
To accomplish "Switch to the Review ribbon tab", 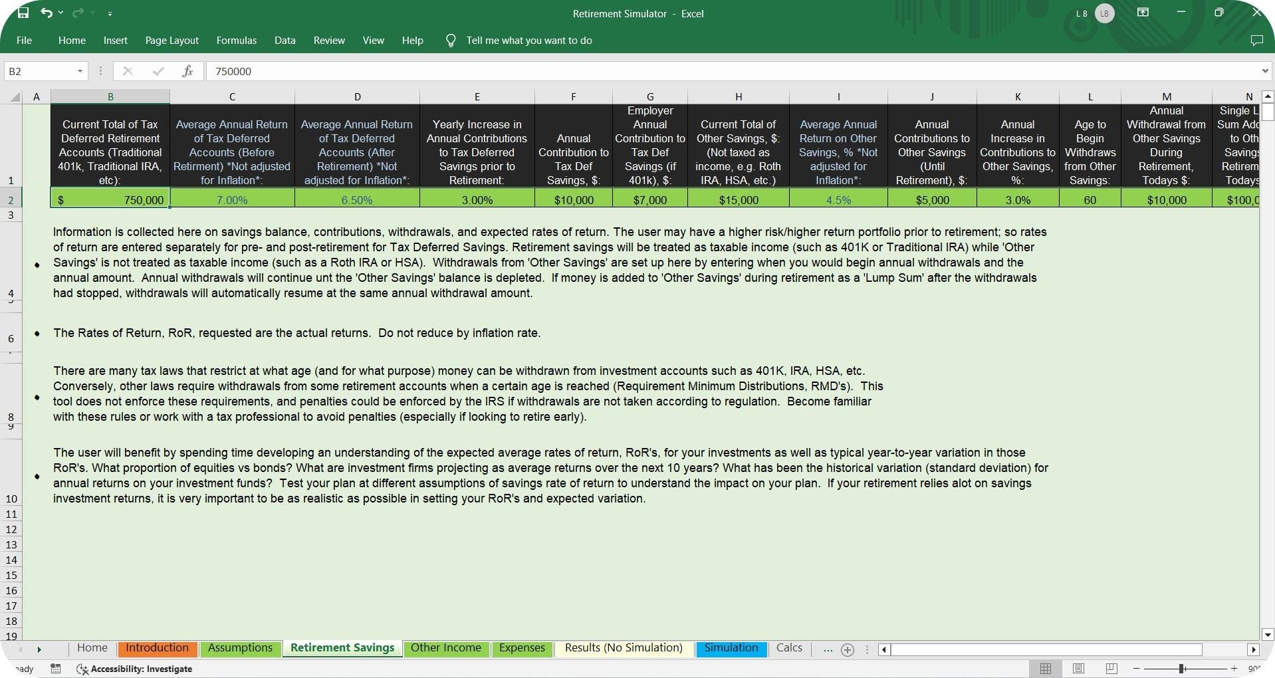I will click(328, 40).
